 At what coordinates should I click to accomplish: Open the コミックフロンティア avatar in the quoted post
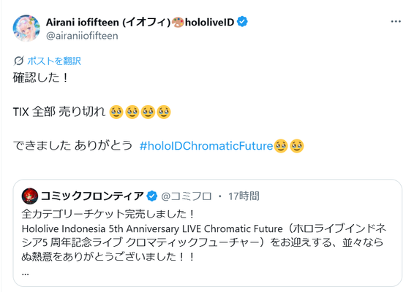coord(30,196)
